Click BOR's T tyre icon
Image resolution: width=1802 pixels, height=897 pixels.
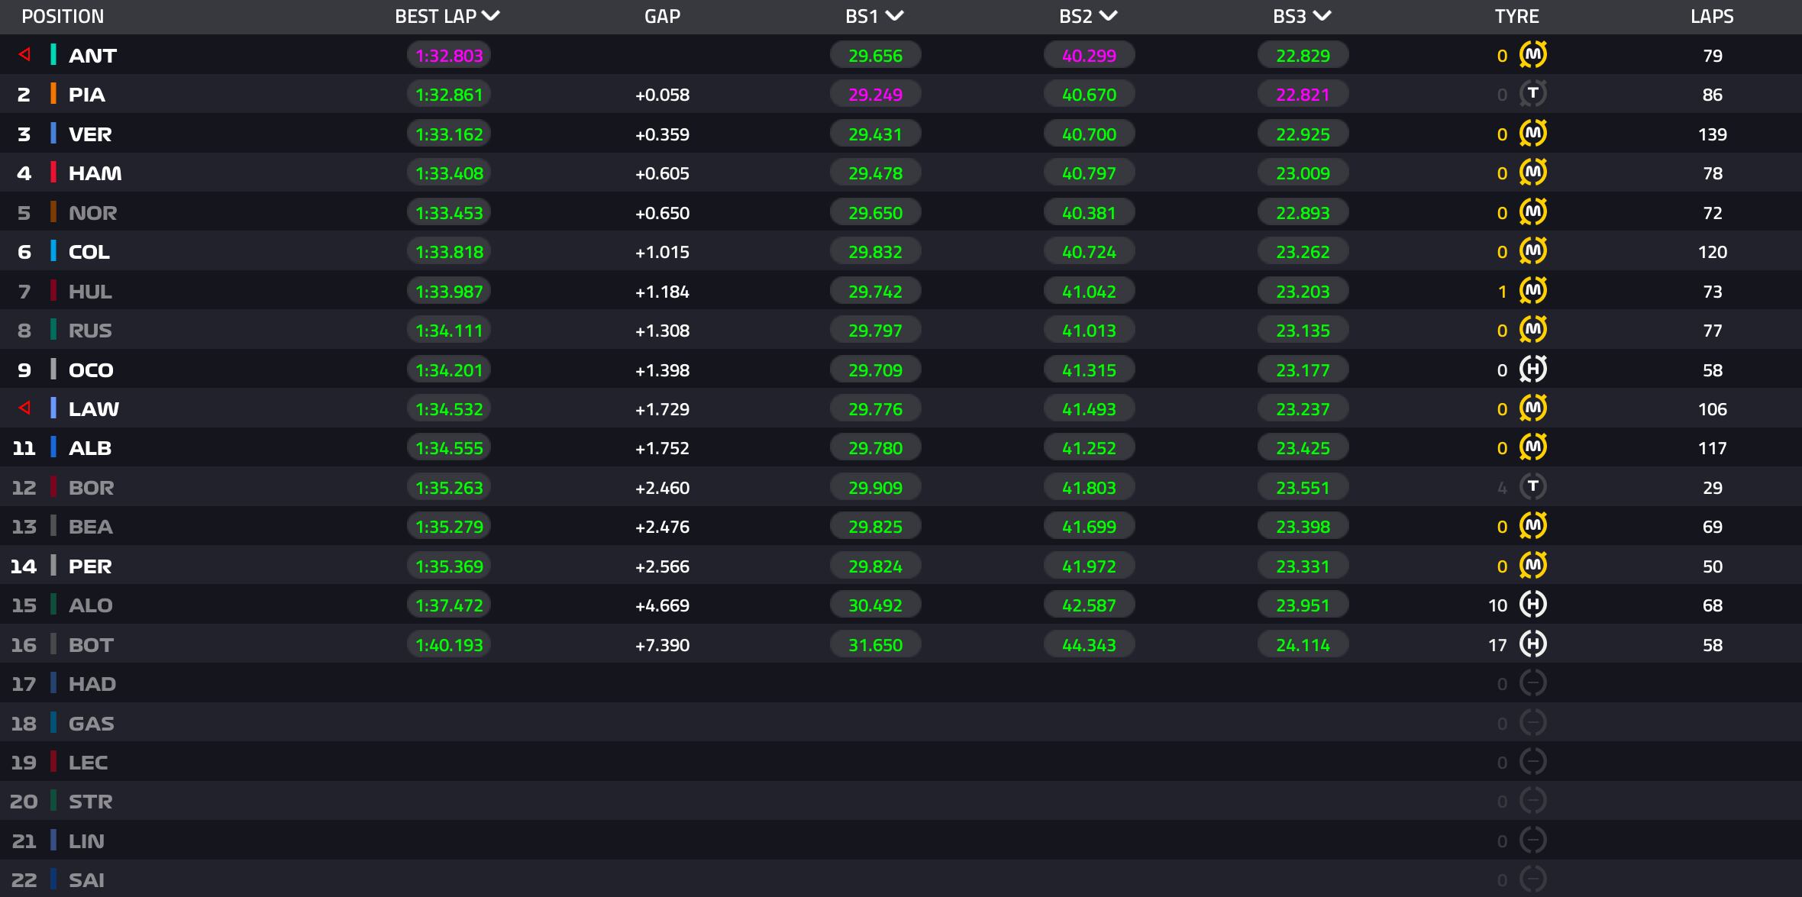(1532, 487)
